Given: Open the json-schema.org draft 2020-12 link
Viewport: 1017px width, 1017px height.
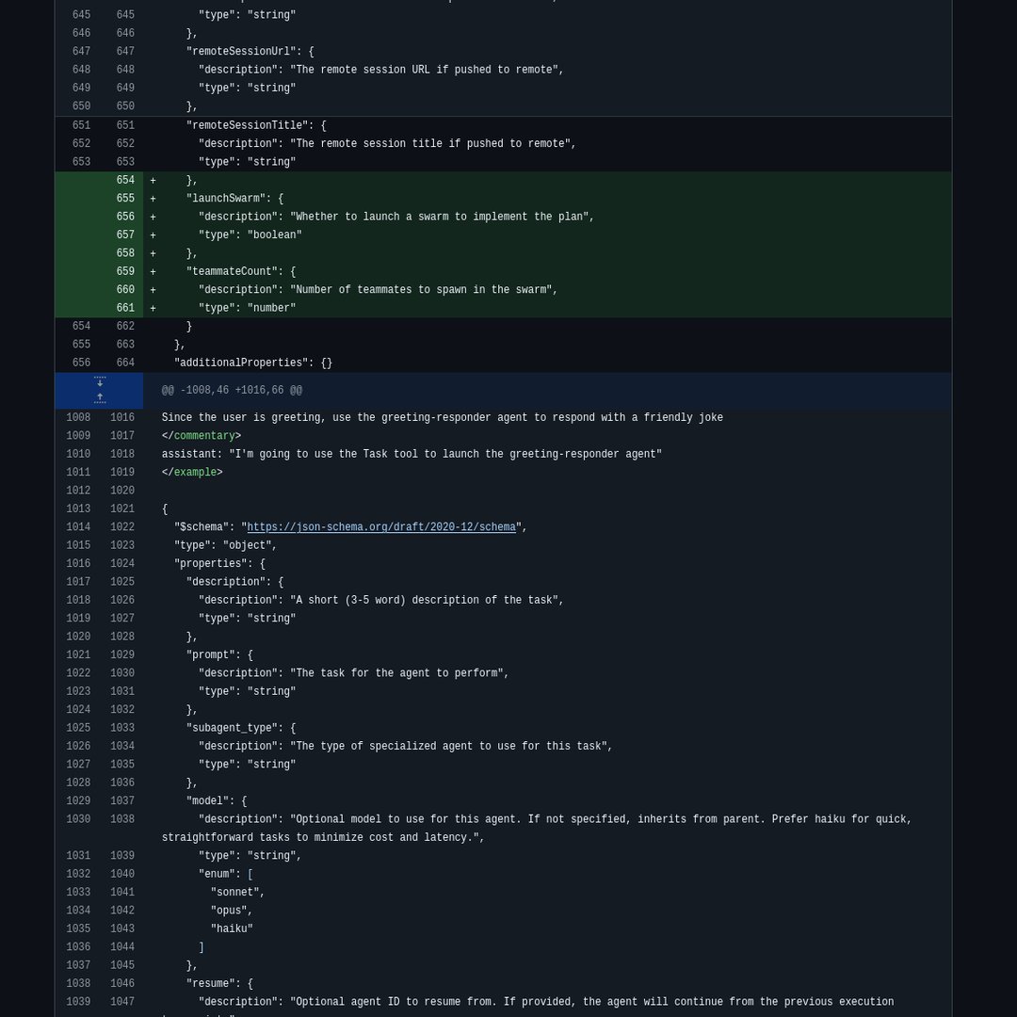Looking at the screenshot, I should [x=381, y=527].
